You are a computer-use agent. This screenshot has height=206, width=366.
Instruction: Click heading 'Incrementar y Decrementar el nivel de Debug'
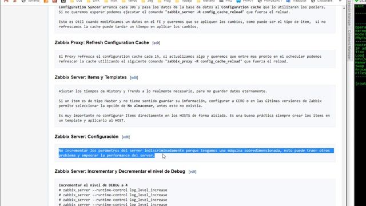click(x=120, y=172)
